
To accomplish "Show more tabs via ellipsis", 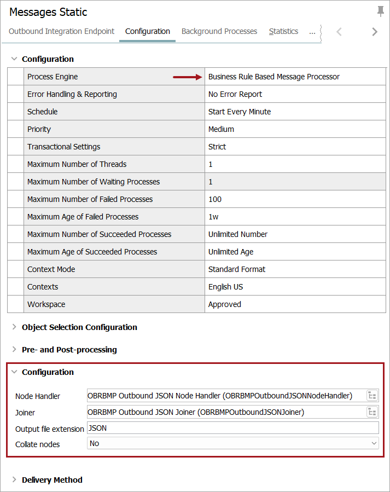I will [x=312, y=32].
